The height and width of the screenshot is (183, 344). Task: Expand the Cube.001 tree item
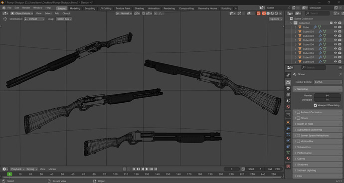coord(296,31)
